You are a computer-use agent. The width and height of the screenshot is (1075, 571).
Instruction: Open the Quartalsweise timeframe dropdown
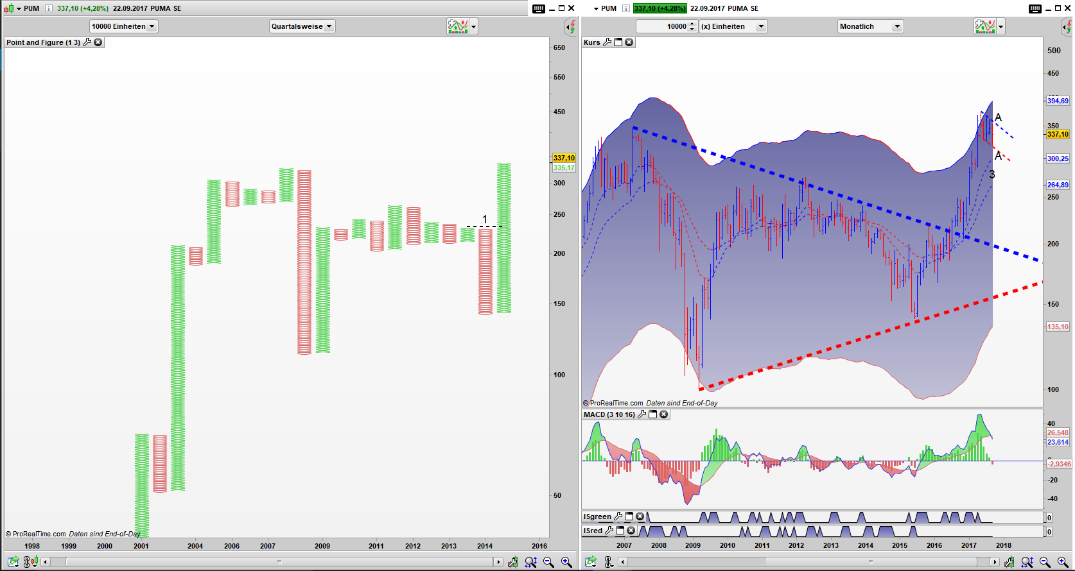click(x=302, y=26)
